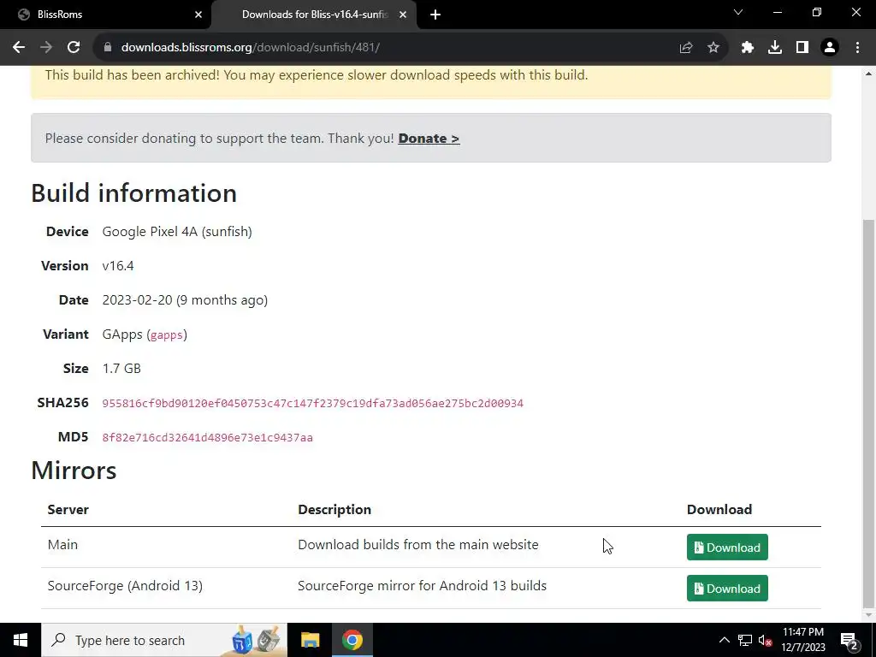The height and width of the screenshot is (657, 876).
Task: Open the Chrome profile avatar
Action: click(x=830, y=48)
